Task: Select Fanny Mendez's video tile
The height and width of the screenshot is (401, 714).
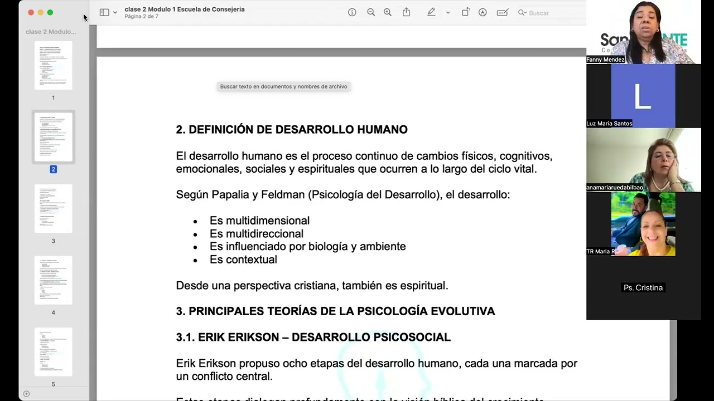Action: click(644, 32)
